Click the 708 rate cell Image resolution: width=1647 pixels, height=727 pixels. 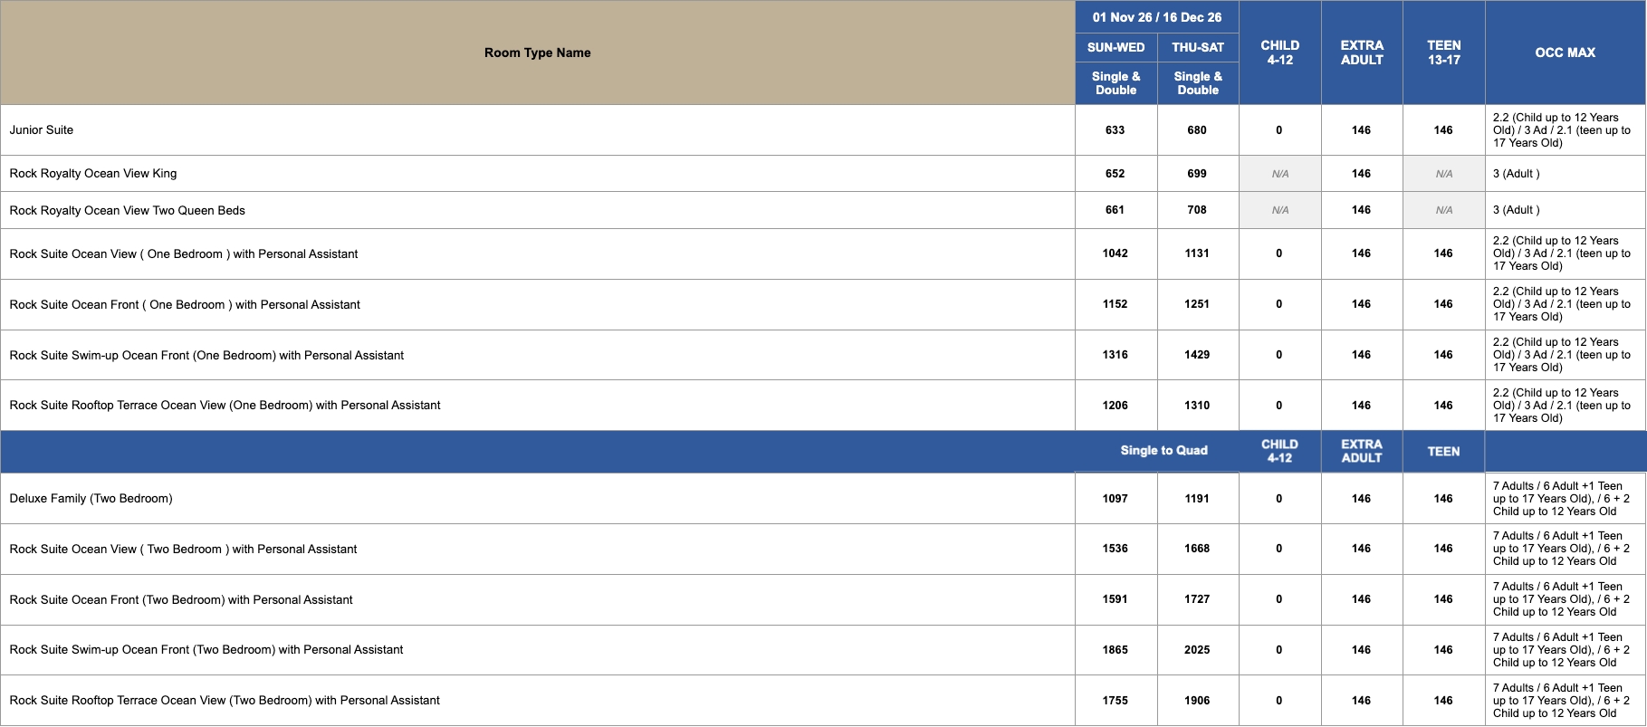tap(1197, 210)
